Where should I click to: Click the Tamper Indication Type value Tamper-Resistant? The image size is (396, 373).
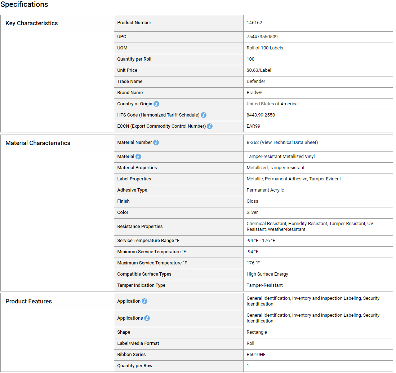264,285
